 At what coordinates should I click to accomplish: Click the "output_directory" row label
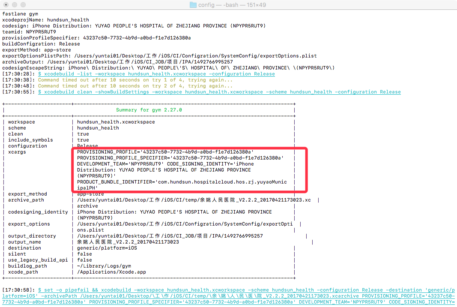pyautogui.click(x=32, y=236)
